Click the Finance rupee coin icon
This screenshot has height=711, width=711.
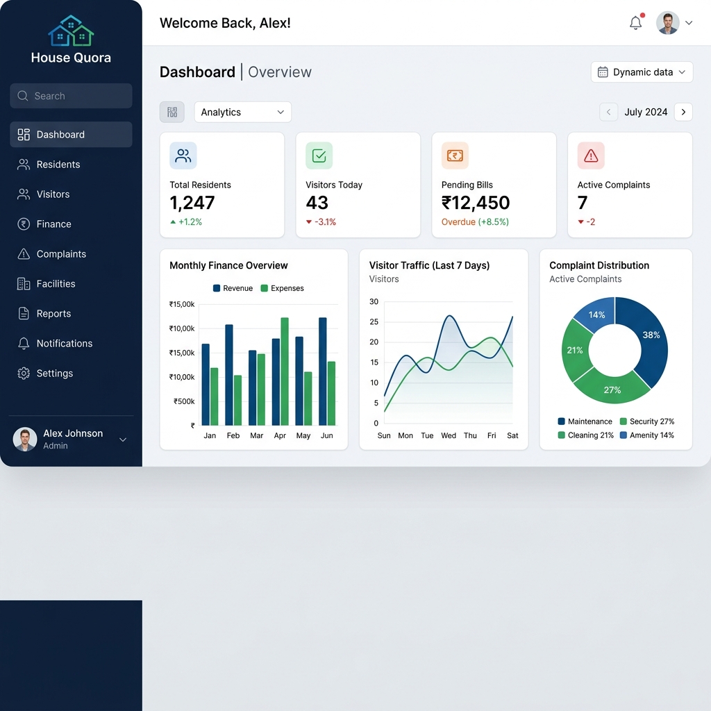coord(24,224)
